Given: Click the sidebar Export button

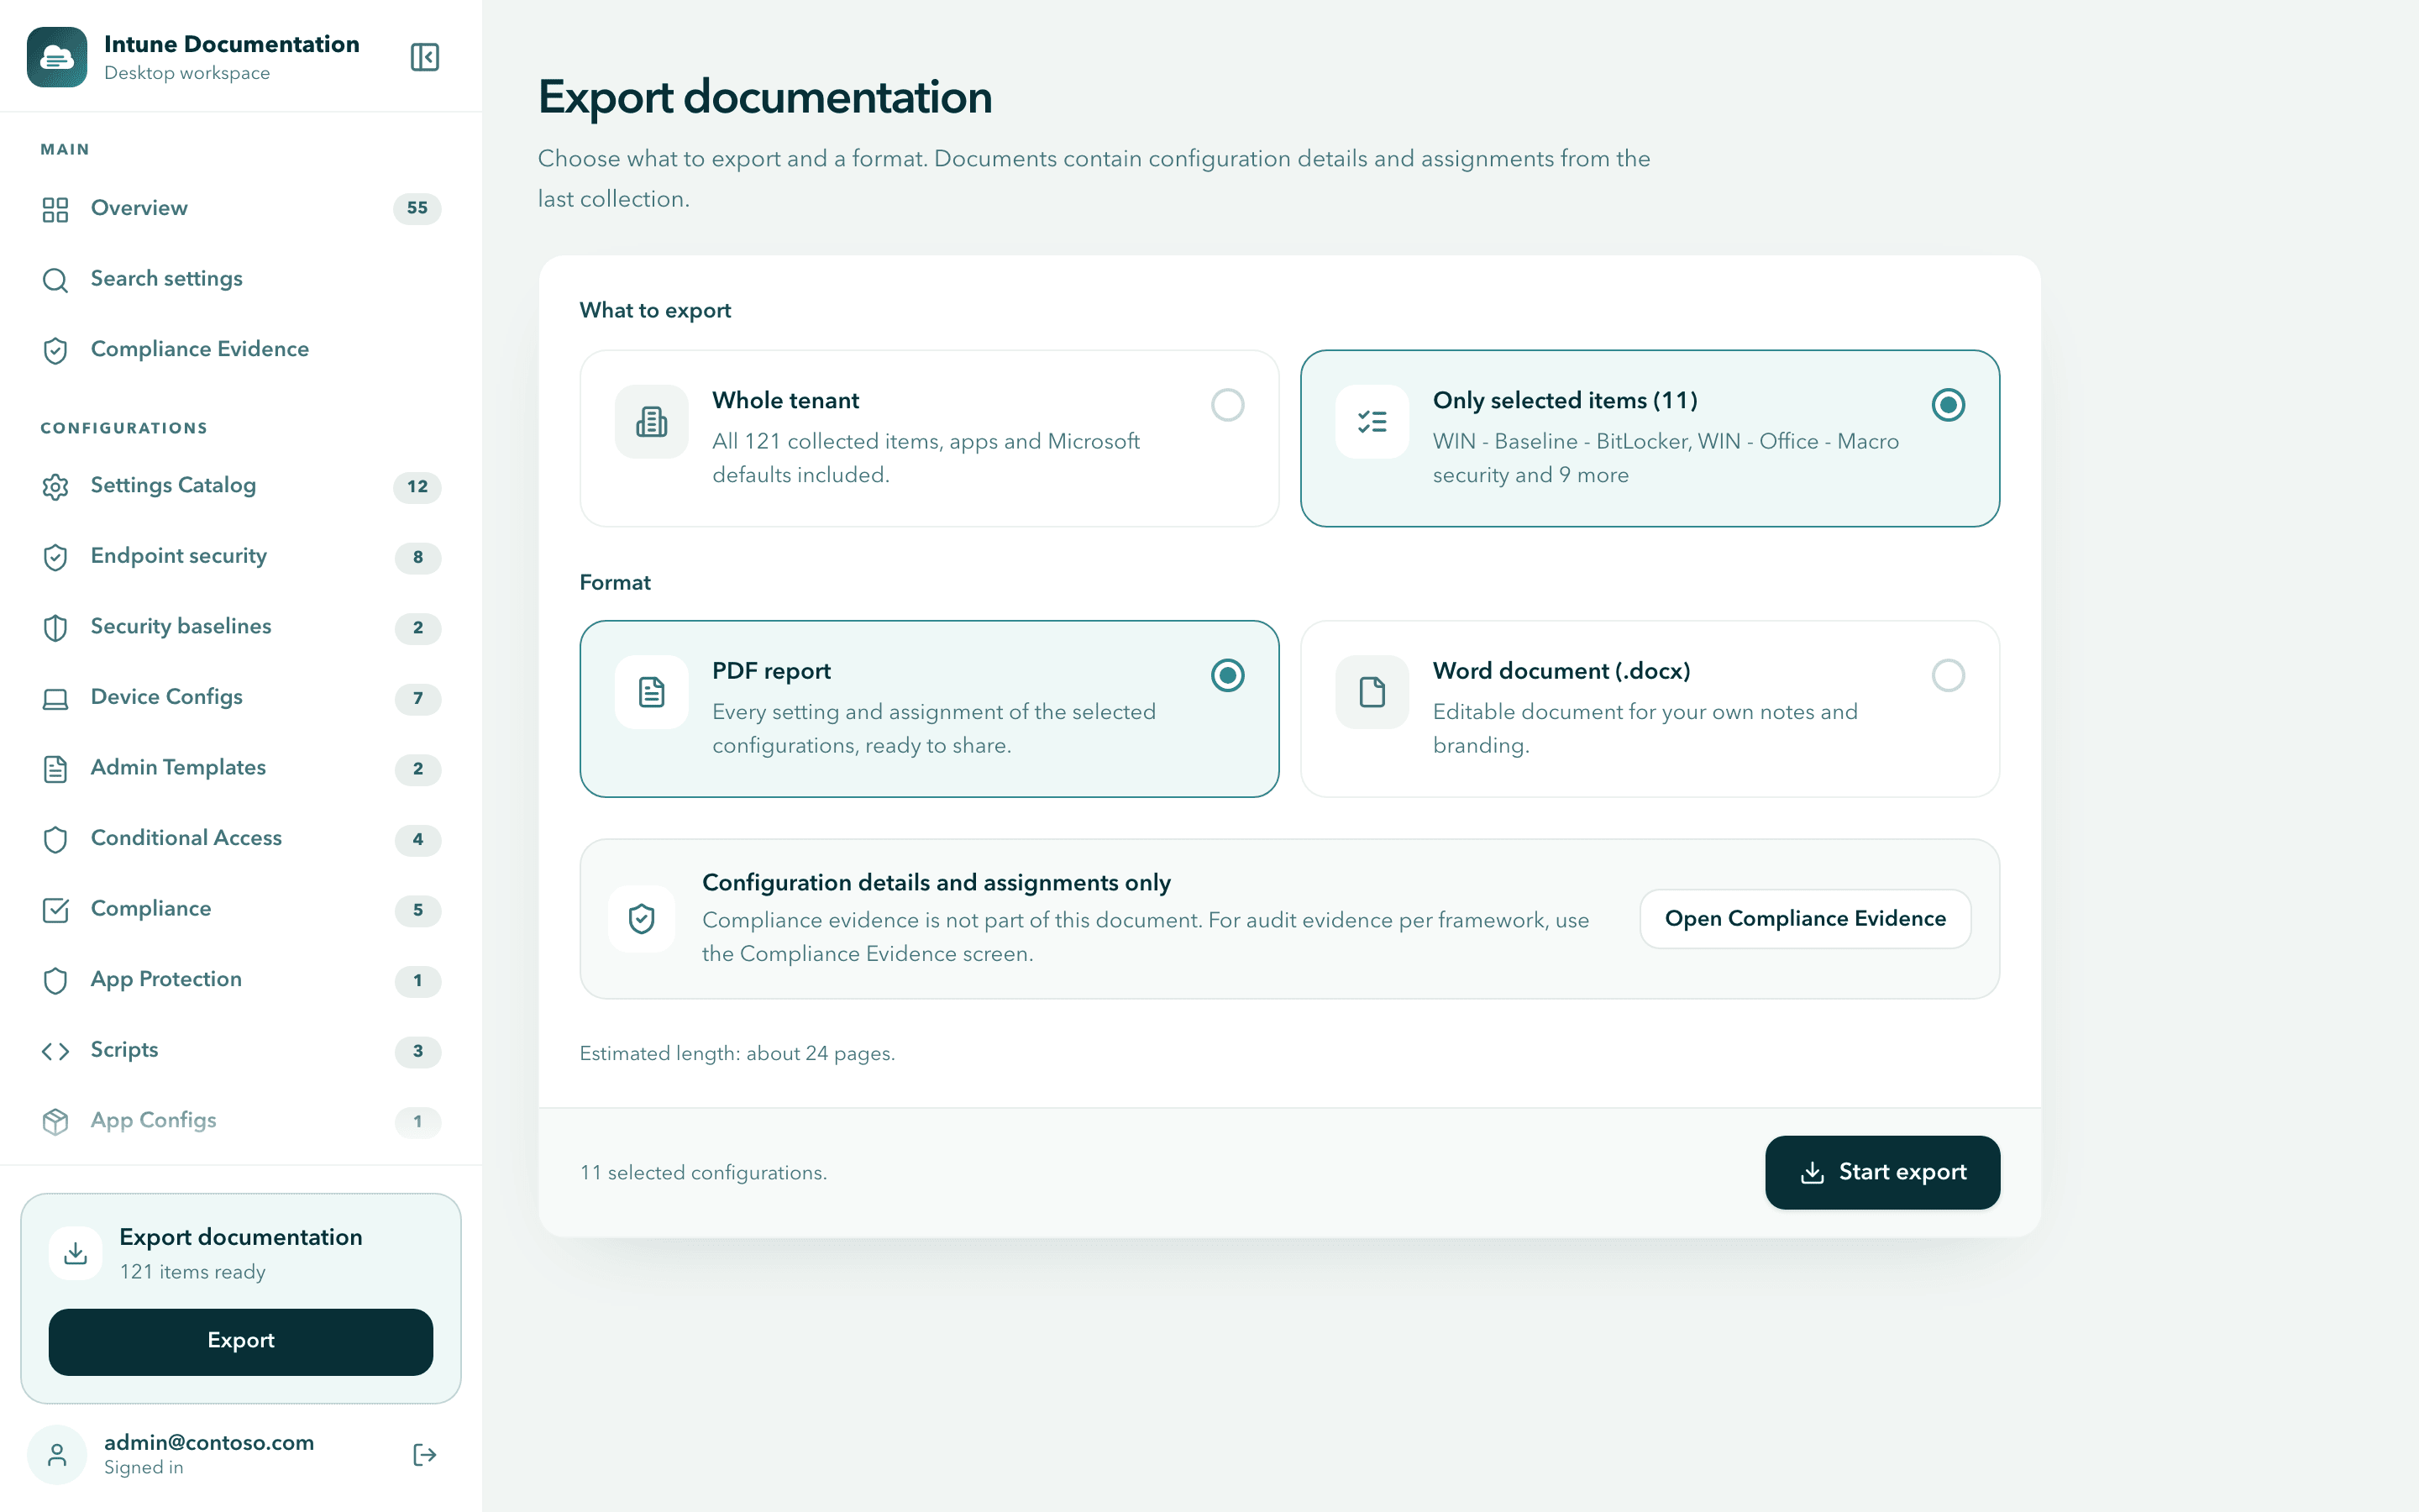Looking at the screenshot, I should coord(241,1341).
